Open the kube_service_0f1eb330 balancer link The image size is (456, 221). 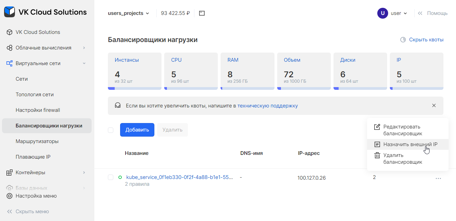[179, 177]
